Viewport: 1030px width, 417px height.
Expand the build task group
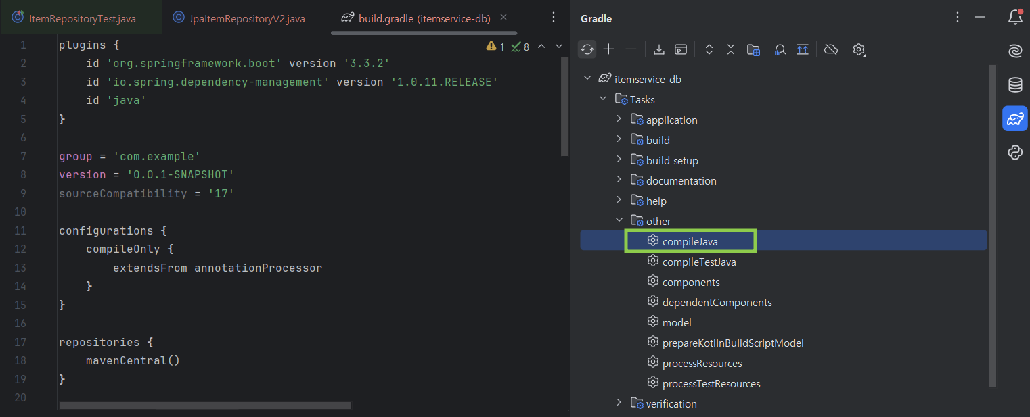(x=619, y=140)
